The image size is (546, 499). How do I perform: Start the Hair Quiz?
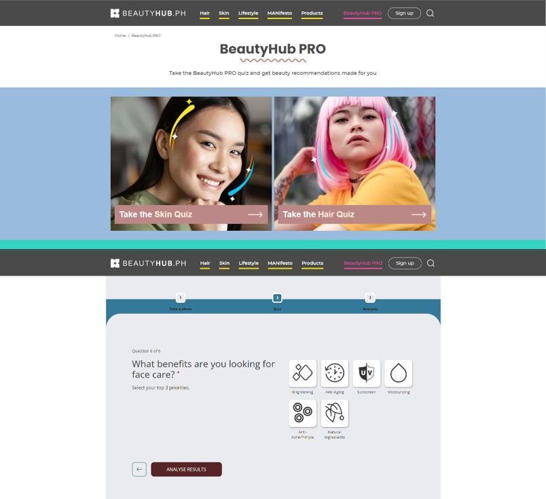[354, 214]
